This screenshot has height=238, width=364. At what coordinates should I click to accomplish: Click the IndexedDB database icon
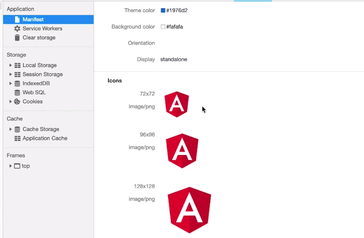pyautogui.click(x=17, y=83)
